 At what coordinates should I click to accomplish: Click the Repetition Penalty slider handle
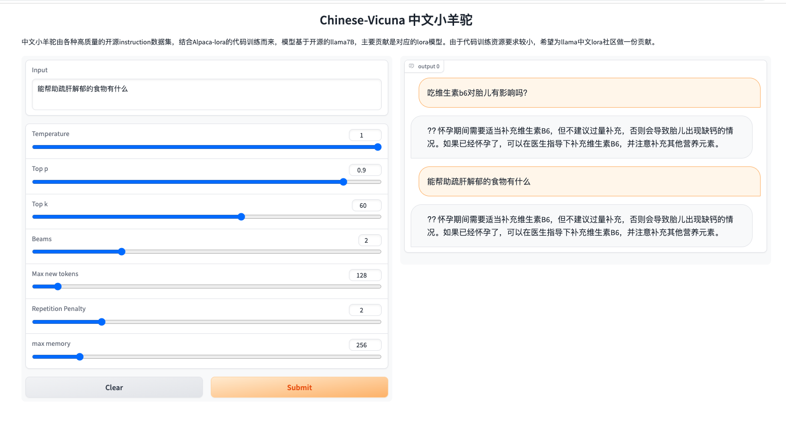[x=102, y=322]
